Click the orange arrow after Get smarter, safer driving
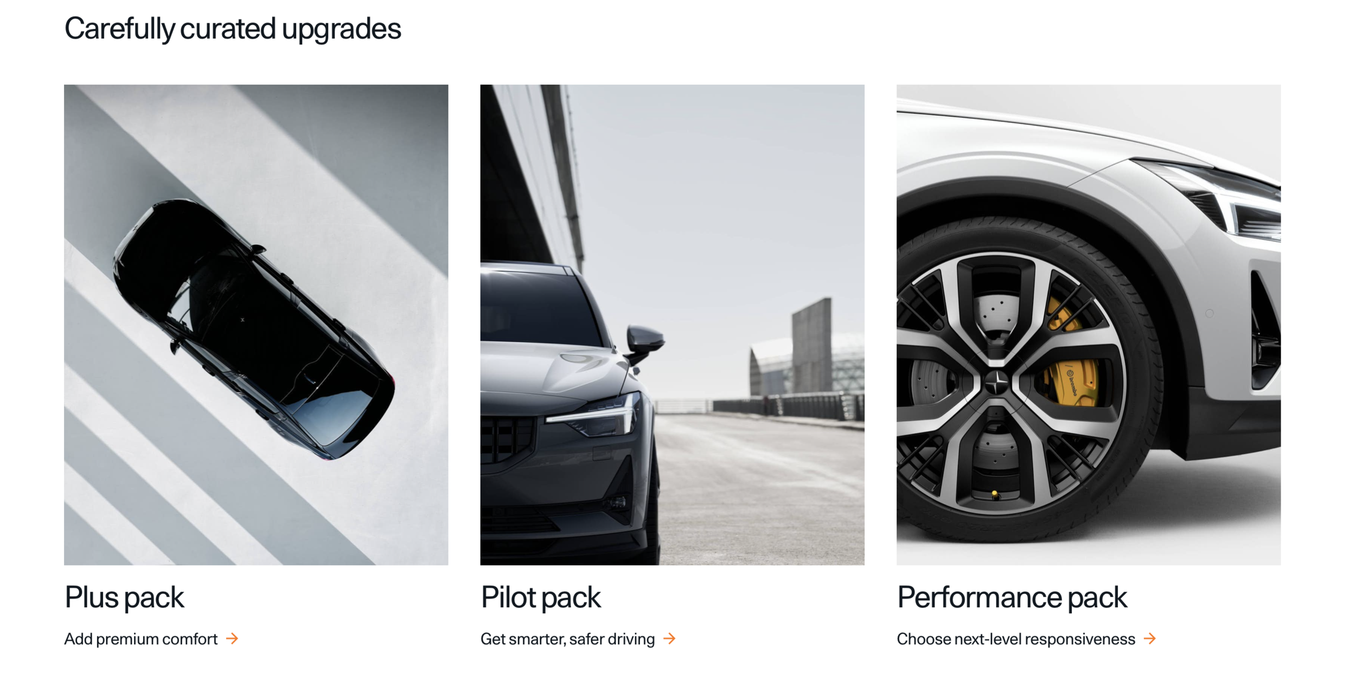Screen dimensions: 1356x693 [x=670, y=639]
